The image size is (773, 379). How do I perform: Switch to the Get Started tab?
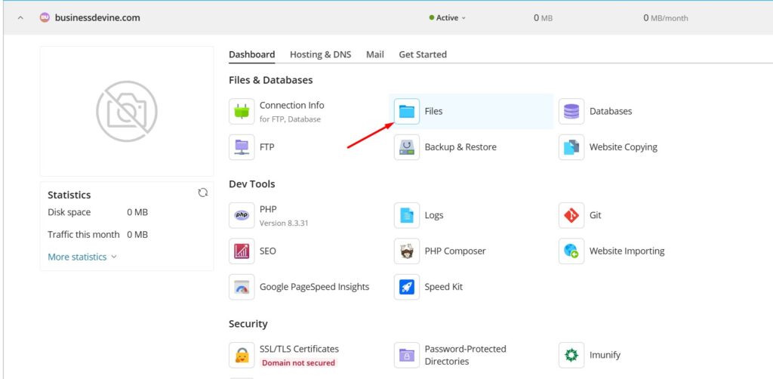[x=423, y=54]
